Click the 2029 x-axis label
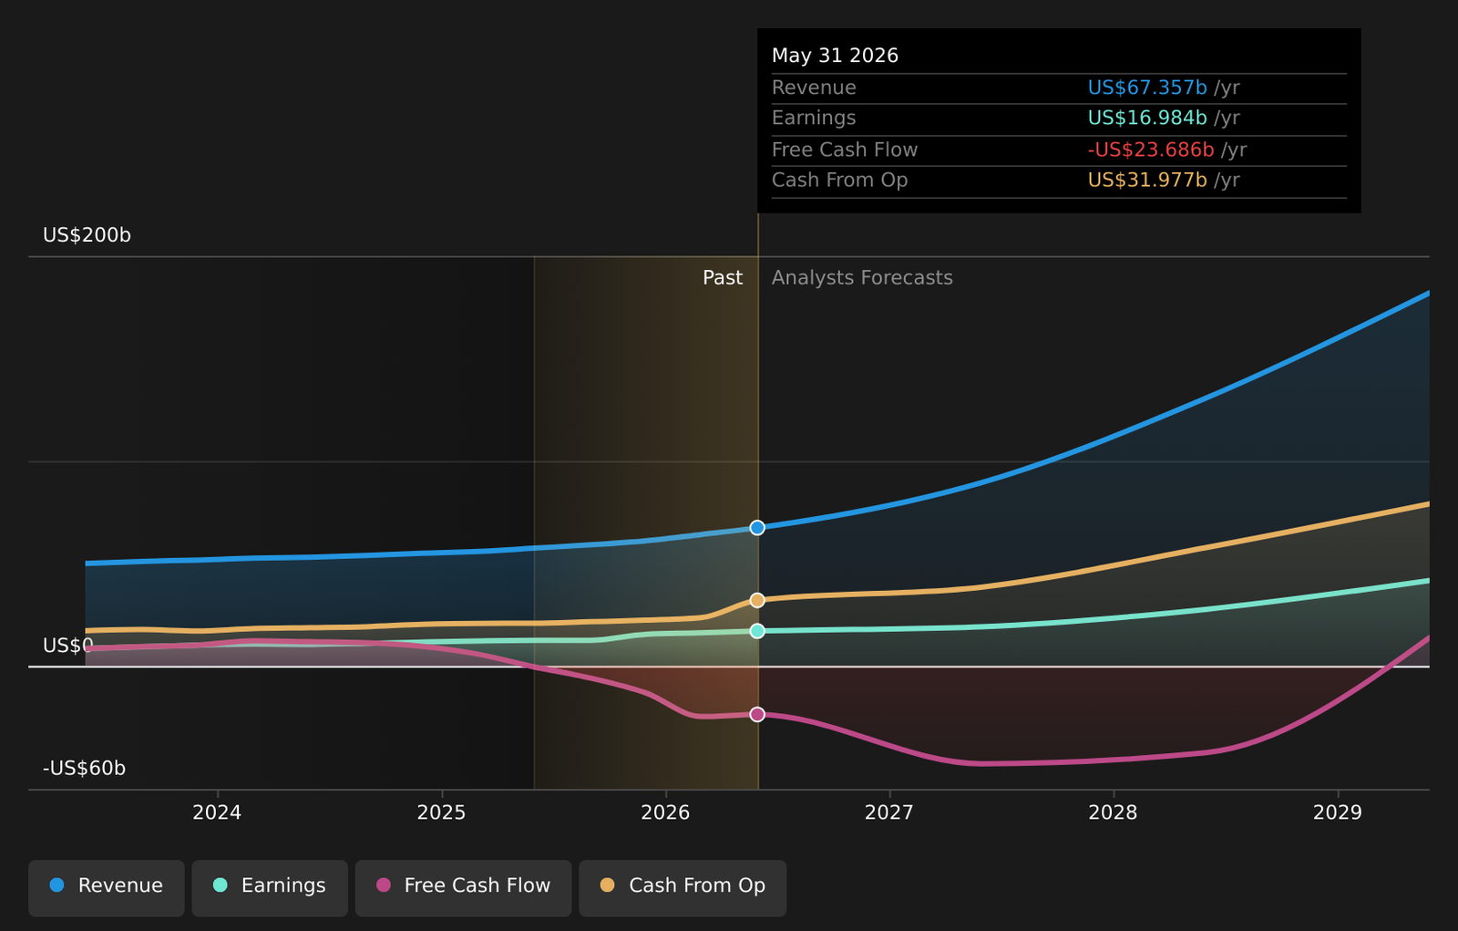1458x931 pixels. [x=1337, y=812]
